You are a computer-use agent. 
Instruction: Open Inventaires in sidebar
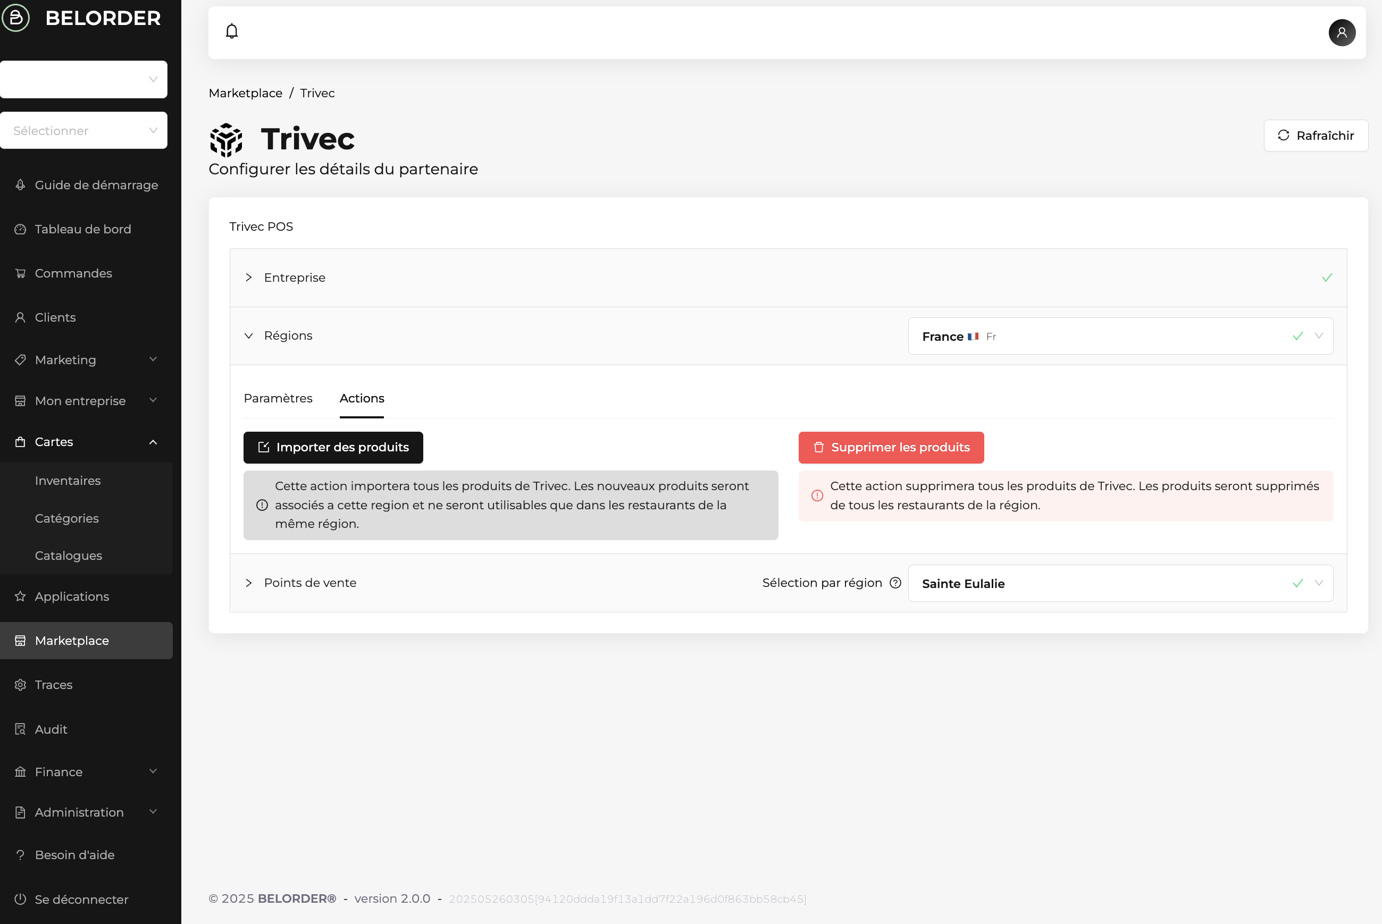click(68, 481)
